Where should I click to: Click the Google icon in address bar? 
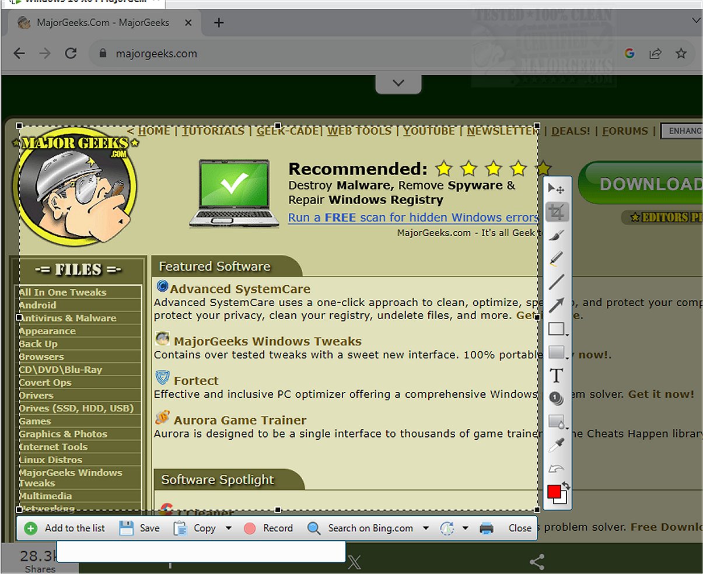629,53
